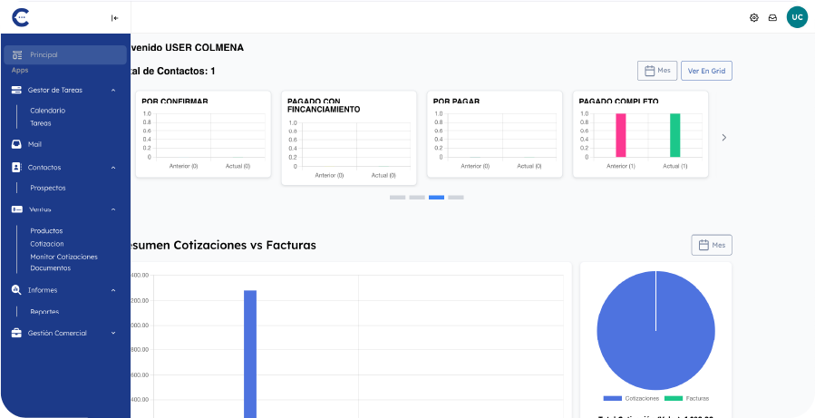Open Calendario in sidebar
Viewport: 815px width, 418px height.
coord(48,111)
